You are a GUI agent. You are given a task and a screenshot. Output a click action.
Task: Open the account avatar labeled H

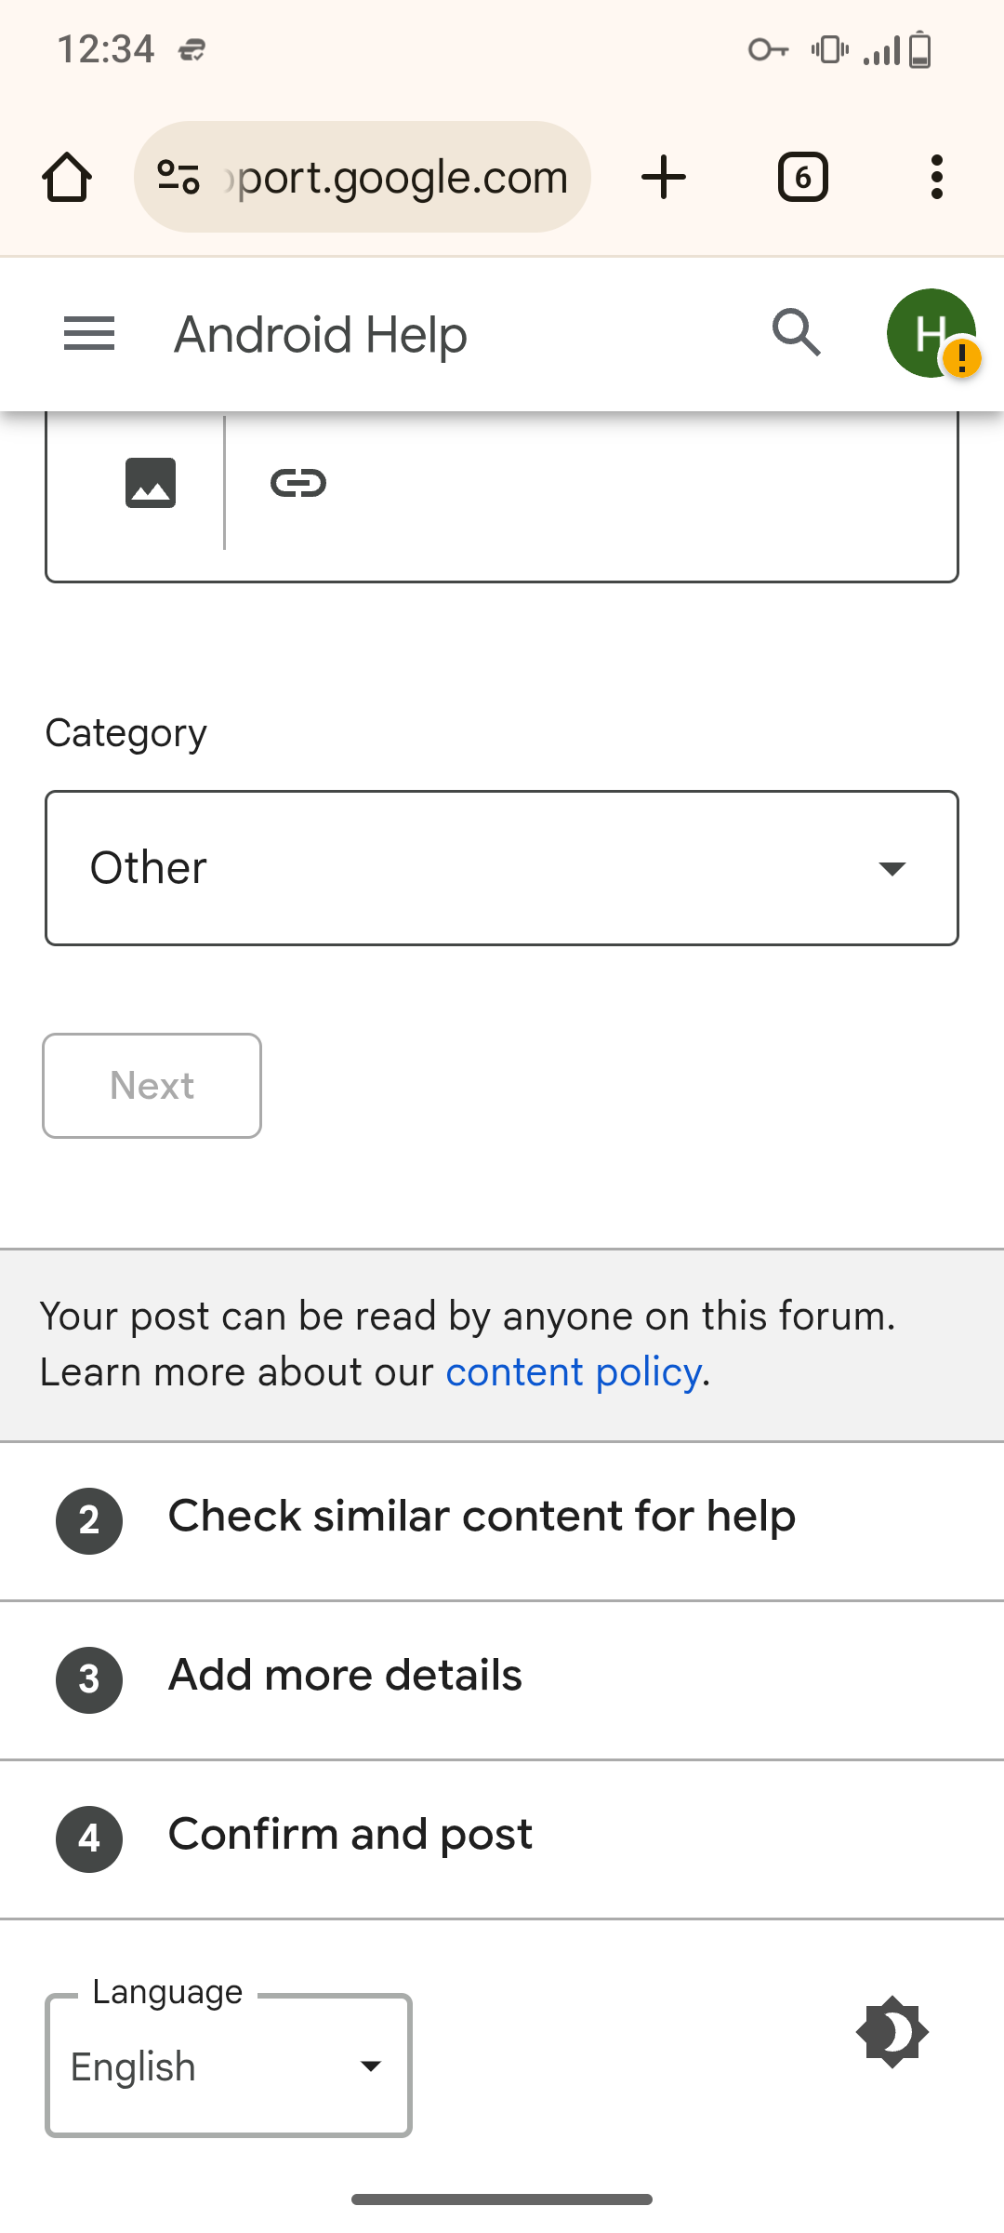931,333
